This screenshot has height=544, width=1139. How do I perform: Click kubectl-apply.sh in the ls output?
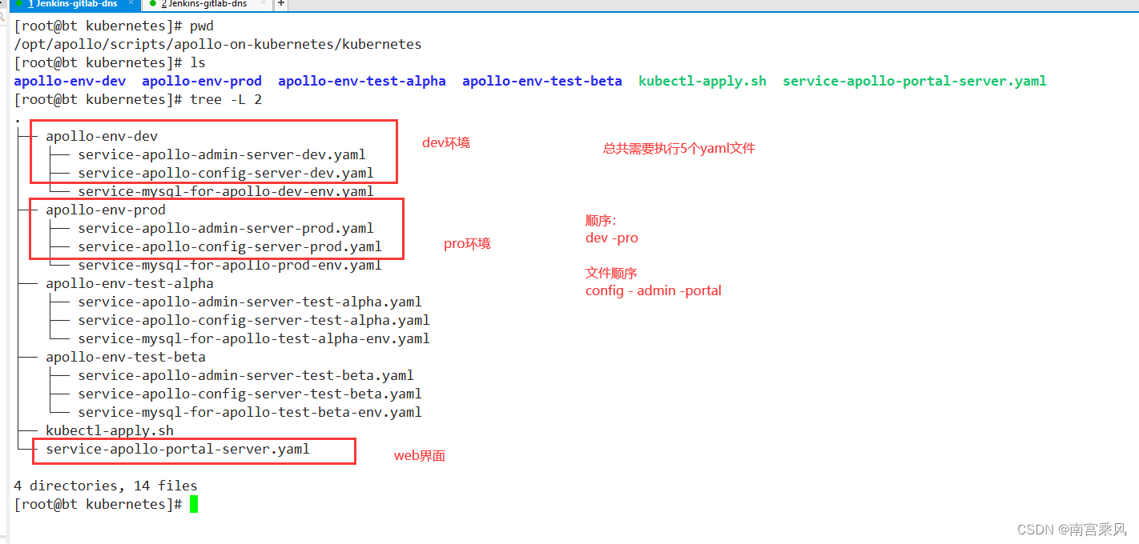click(702, 81)
